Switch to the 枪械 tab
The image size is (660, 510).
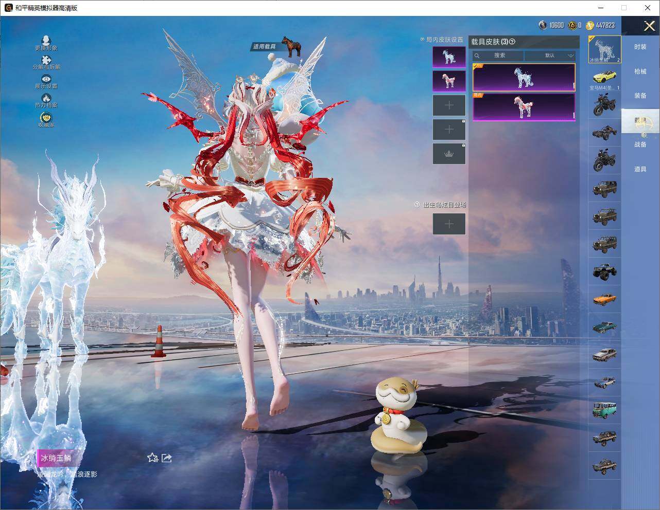point(640,71)
